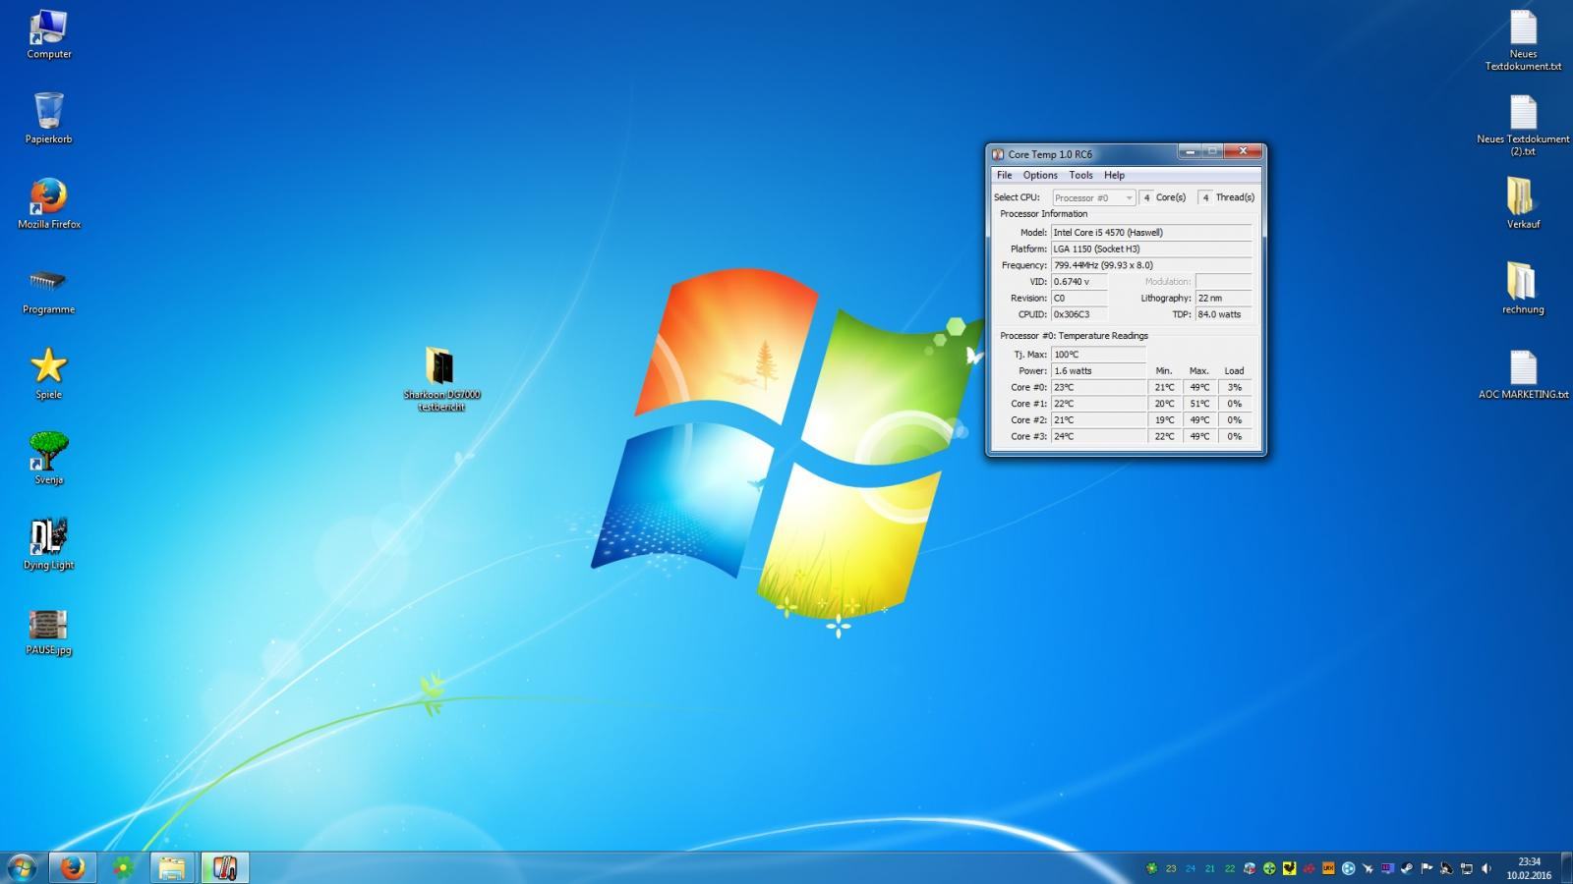Open the File menu in Core Temp

[1004, 175]
